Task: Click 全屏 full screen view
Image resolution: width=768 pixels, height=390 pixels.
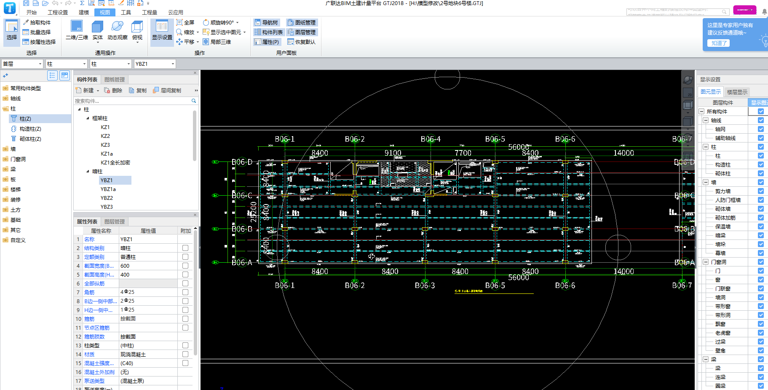Action: pyautogui.click(x=185, y=22)
